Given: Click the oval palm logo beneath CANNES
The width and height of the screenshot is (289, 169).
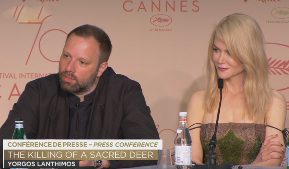Looking at the screenshot, I should tap(161, 20).
